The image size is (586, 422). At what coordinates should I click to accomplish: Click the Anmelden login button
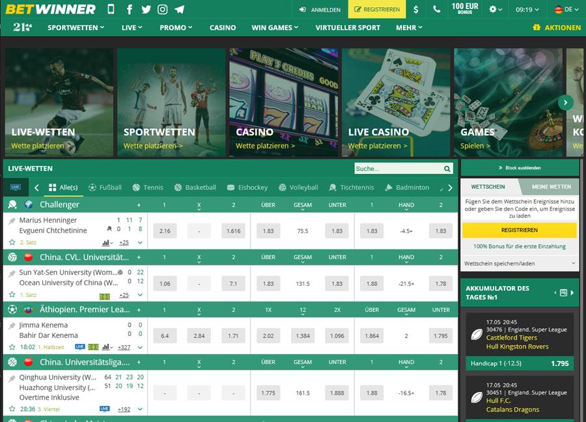tap(320, 10)
